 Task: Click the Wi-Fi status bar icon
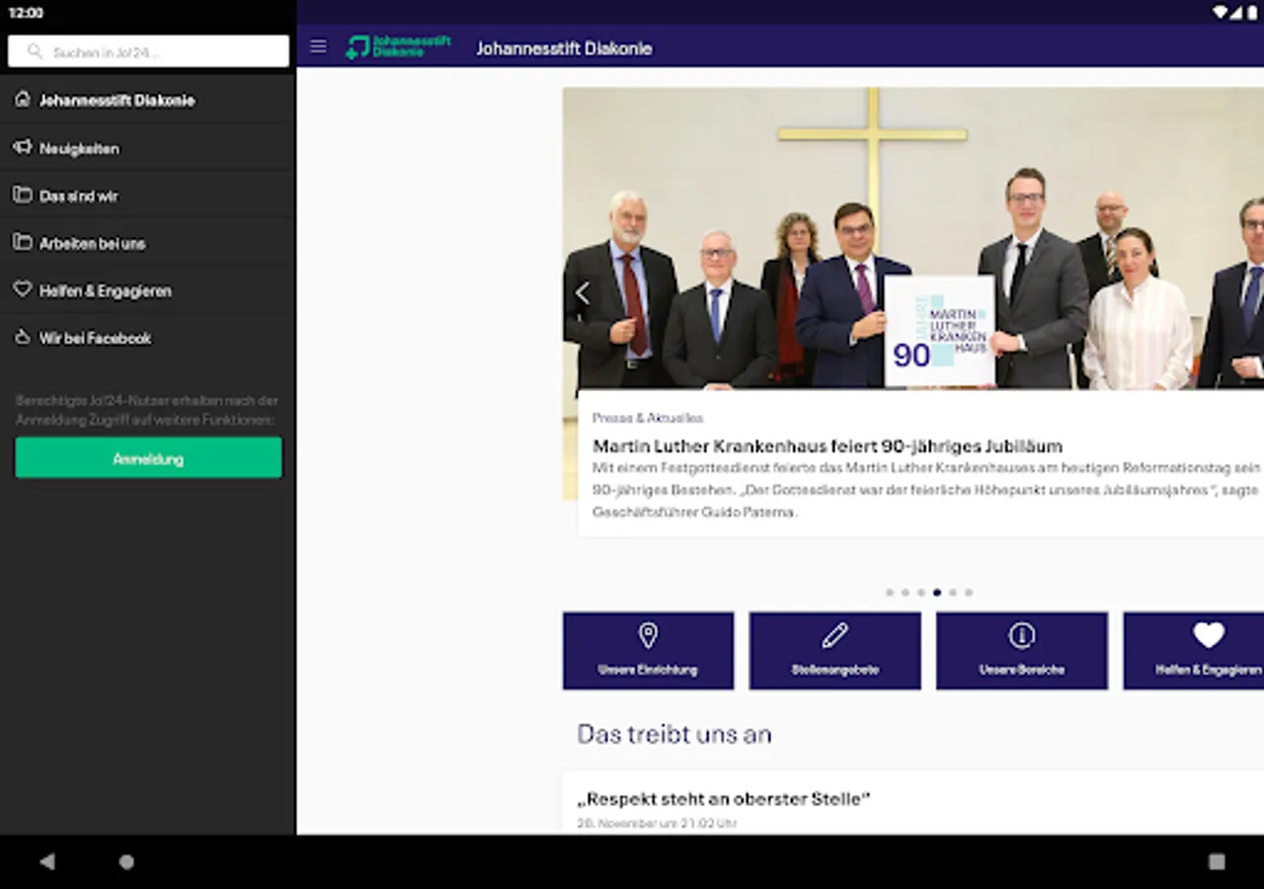pos(1221,12)
